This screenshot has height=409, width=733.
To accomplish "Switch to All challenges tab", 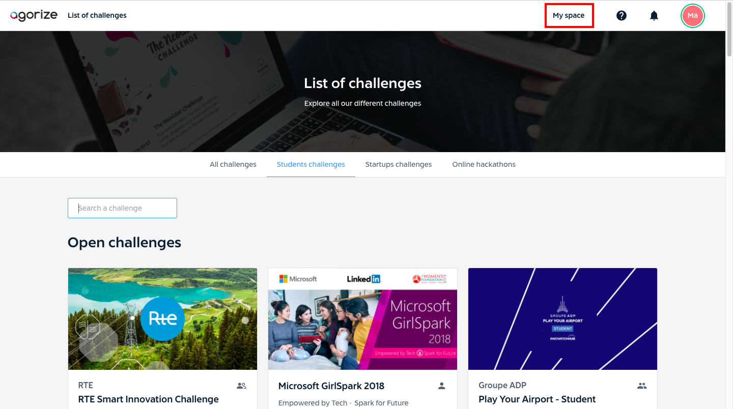I will [233, 164].
